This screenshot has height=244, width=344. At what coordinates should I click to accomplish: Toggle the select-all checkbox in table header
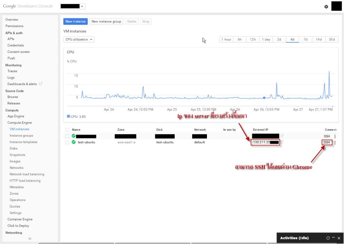pyautogui.click(x=67, y=130)
